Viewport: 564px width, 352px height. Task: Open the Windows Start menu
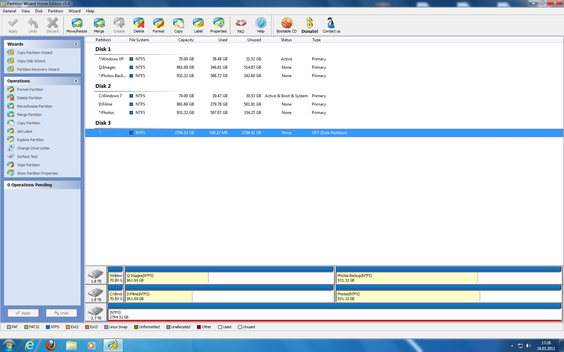tap(9, 345)
